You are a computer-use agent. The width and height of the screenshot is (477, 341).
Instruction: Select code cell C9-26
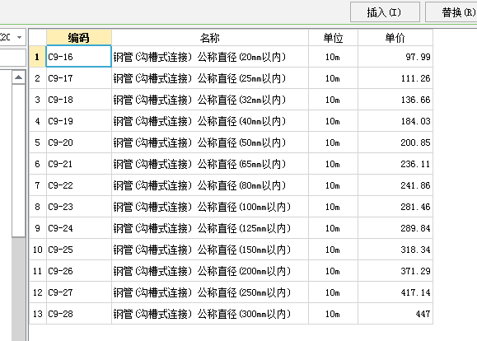coord(79,271)
